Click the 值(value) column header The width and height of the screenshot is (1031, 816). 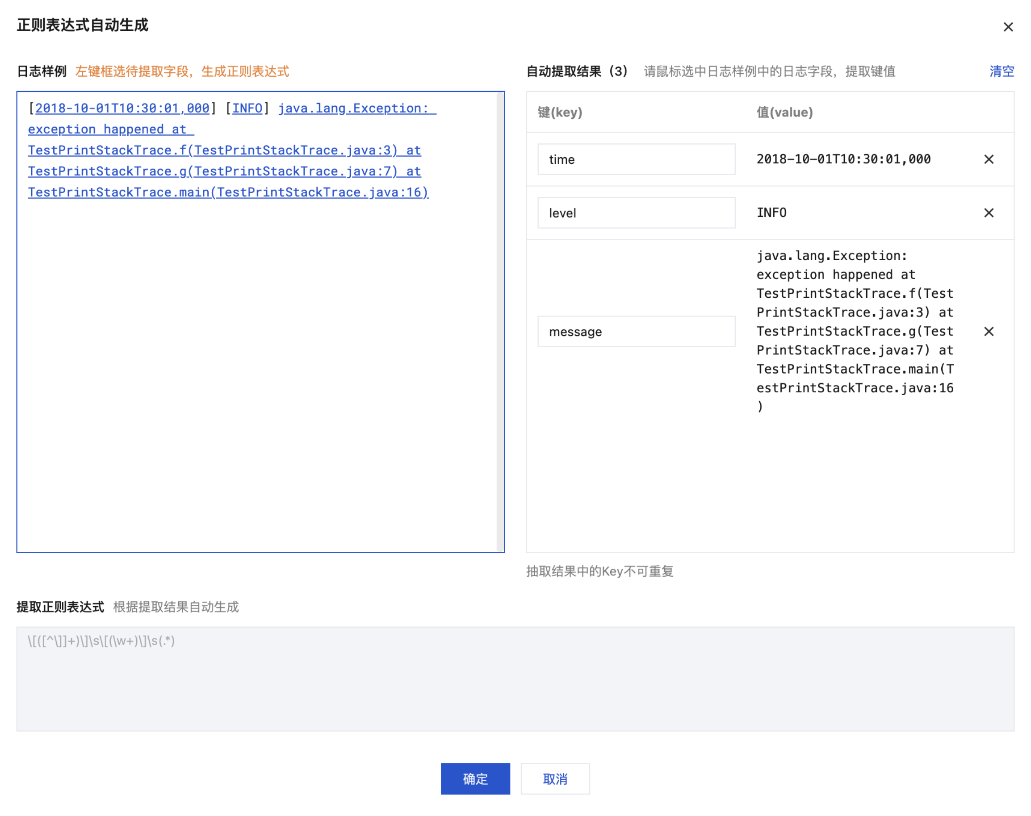[x=784, y=113]
